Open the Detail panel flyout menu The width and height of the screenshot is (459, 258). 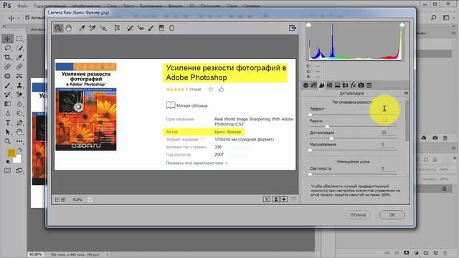(x=406, y=93)
